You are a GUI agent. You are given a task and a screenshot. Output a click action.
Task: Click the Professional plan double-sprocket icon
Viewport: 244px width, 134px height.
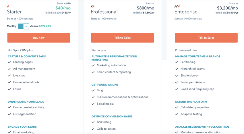[92, 6]
